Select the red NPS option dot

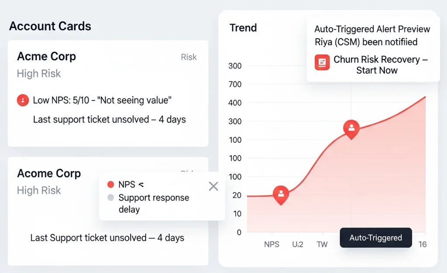[x=110, y=184]
